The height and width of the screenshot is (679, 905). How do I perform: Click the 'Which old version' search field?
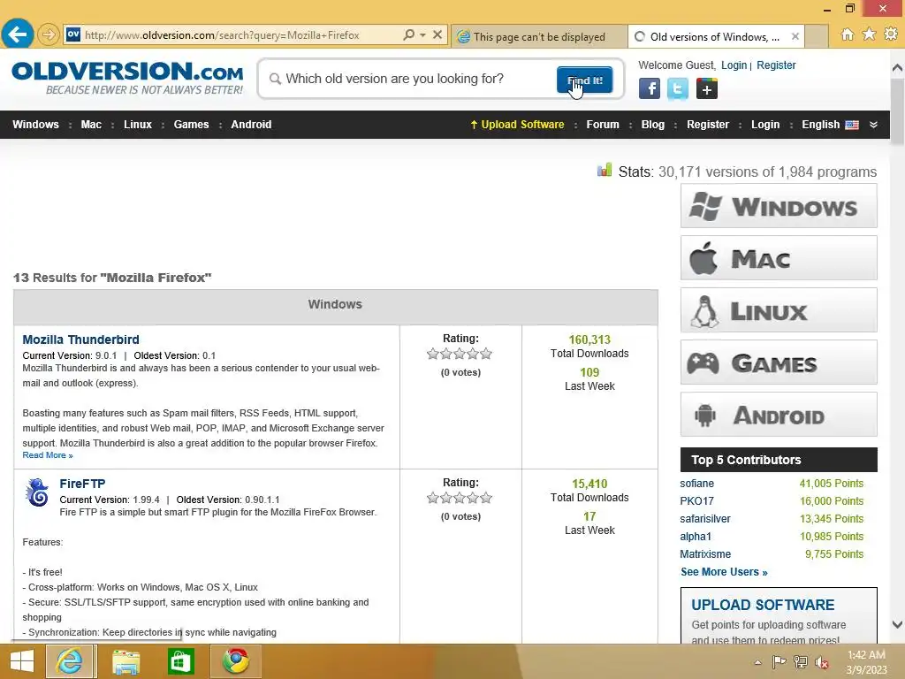tap(411, 79)
